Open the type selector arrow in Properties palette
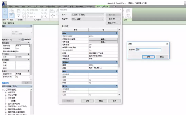Image resolution: width=188 pixels, height=117 pixels. coord(31,33)
